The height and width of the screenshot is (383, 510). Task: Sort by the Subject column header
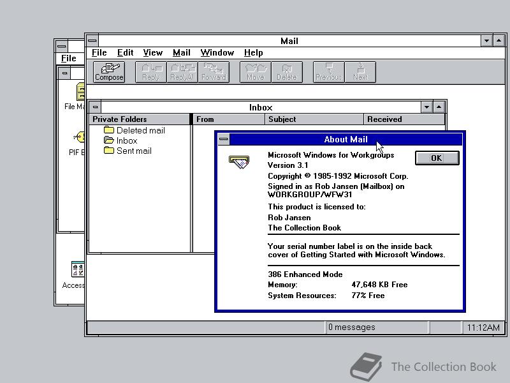tap(314, 119)
